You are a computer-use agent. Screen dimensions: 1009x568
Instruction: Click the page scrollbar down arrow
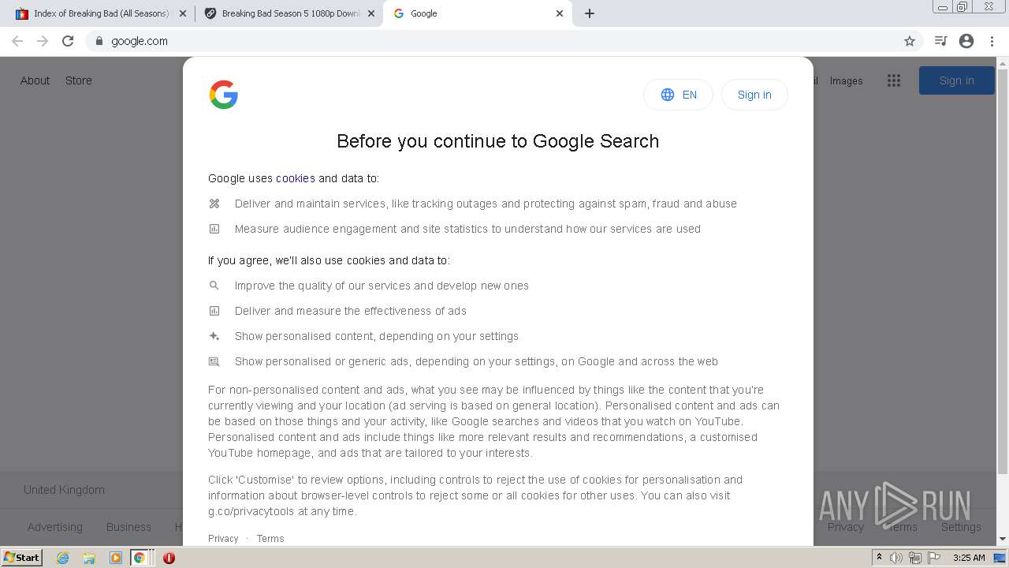tap(1003, 539)
